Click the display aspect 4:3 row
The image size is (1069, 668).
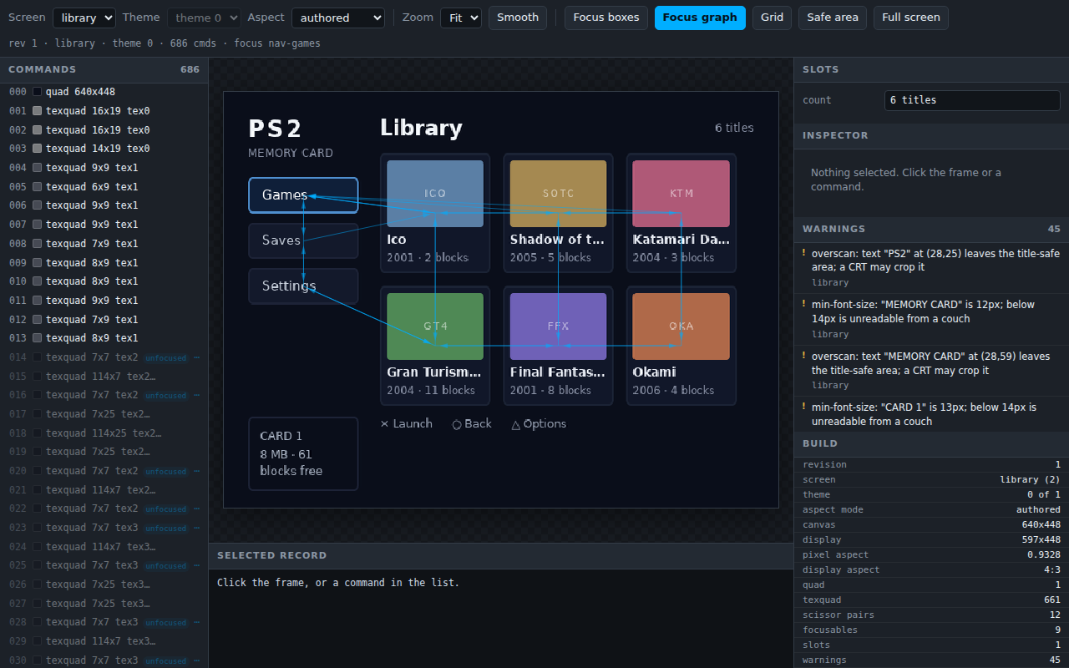pyautogui.click(x=931, y=570)
